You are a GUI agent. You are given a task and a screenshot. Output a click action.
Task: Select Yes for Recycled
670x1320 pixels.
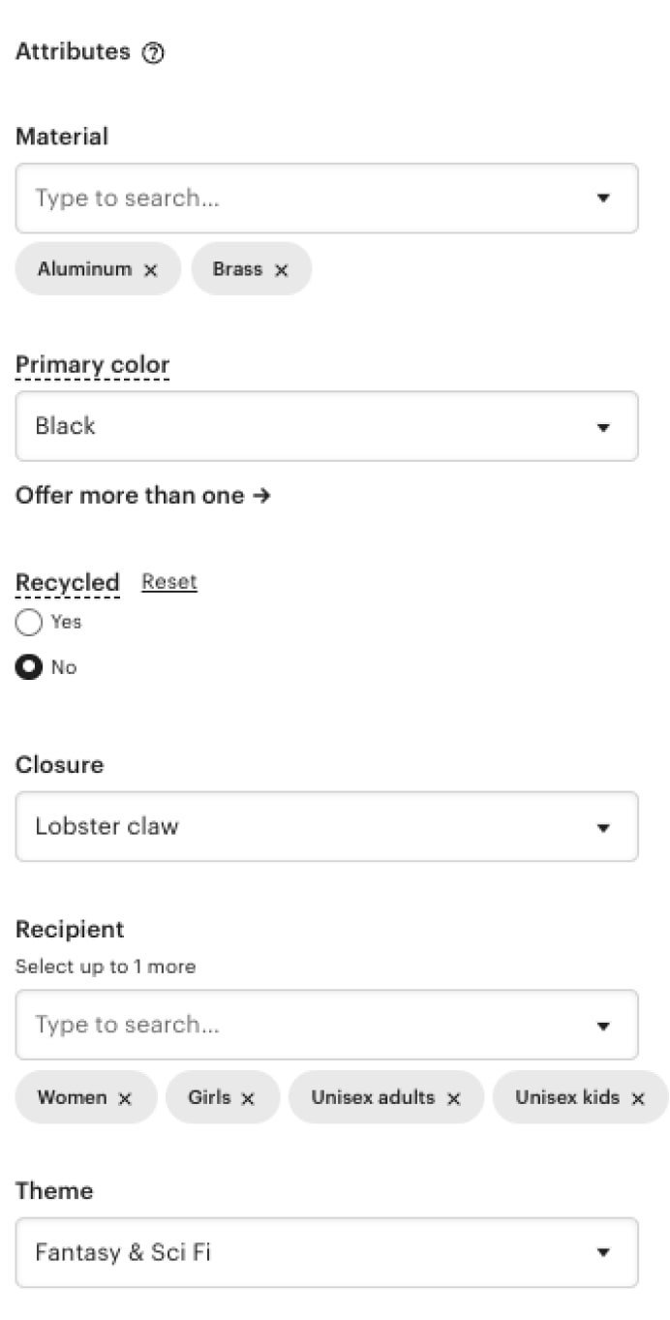tap(28, 622)
